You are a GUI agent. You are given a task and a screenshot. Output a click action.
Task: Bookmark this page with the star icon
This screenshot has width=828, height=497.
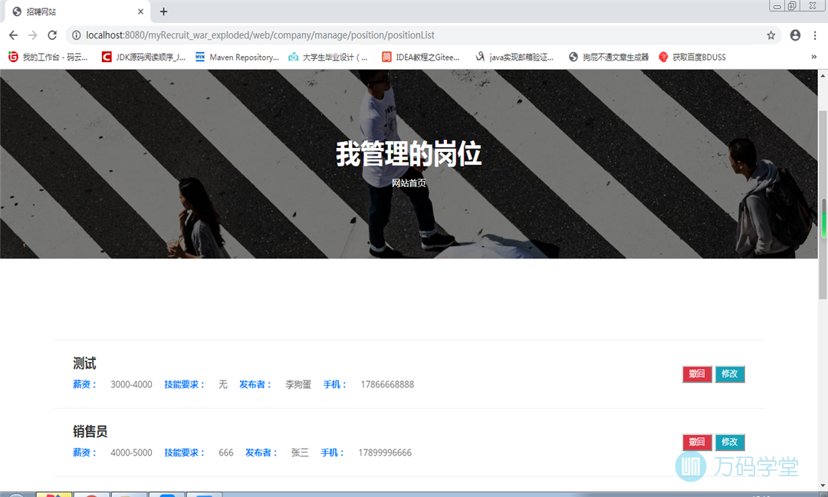pos(770,35)
